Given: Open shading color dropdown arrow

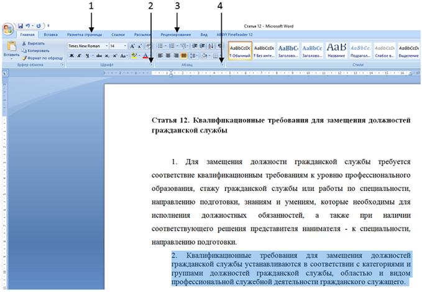Looking at the screenshot, I should pyautogui.click(x=209, y=56).
